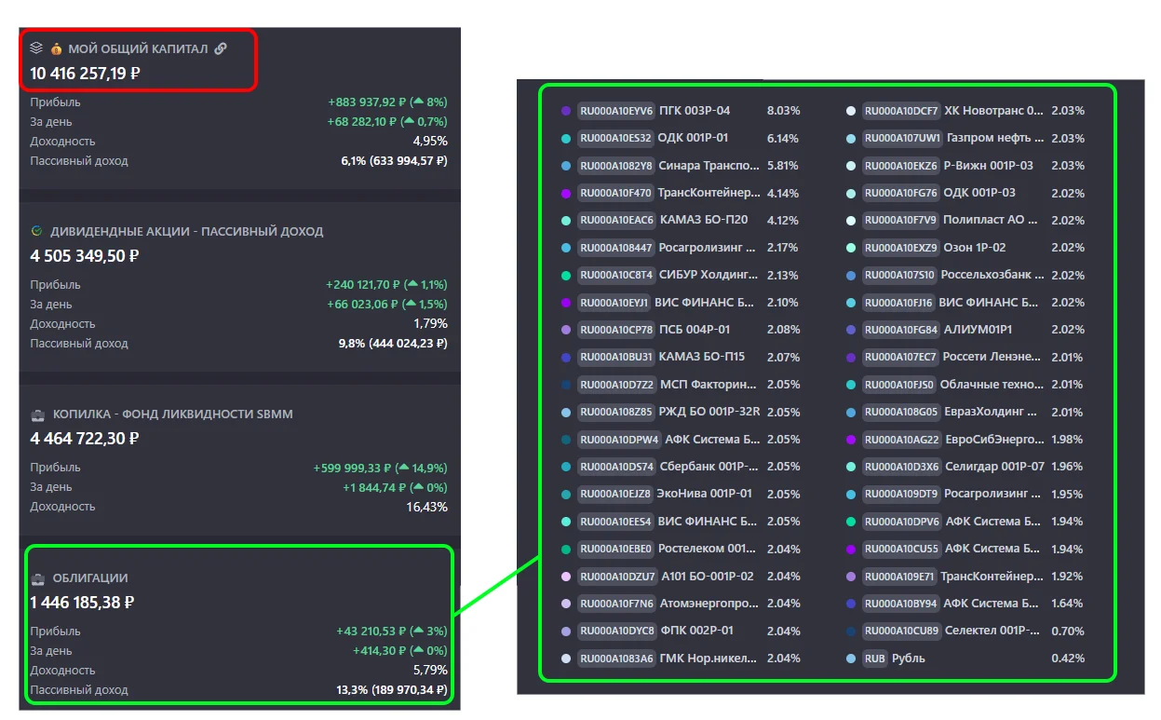The height and width of the screenshot is (720, 1161).
Task: Click the up-arrow icon beside 8% total profit
Action: point(418,102)
